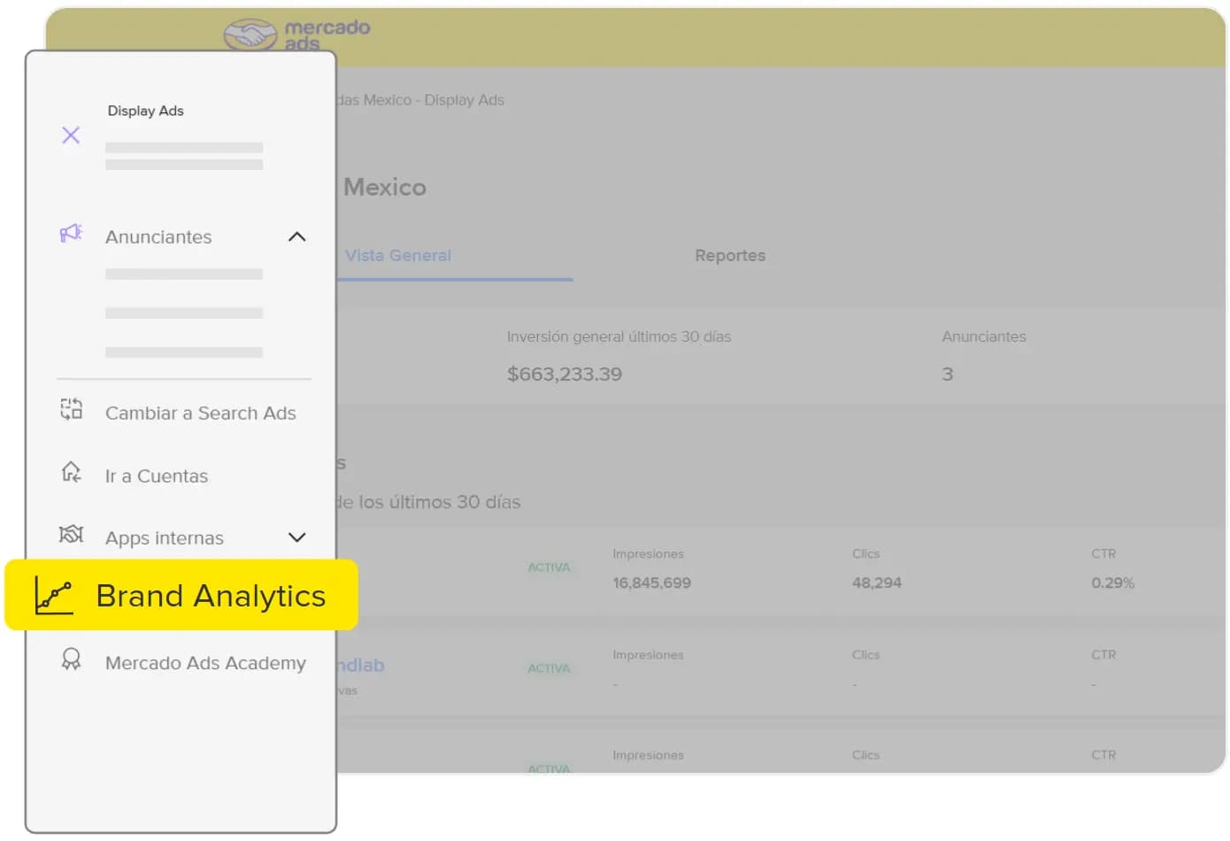This screenshot has height=841, width=1230.
Task: Click the ACTIVA status in first row
Action: pyautogui.click(x=549, y=567)
